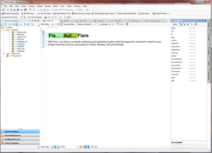Switch to the Master tab

pos(66,21)
